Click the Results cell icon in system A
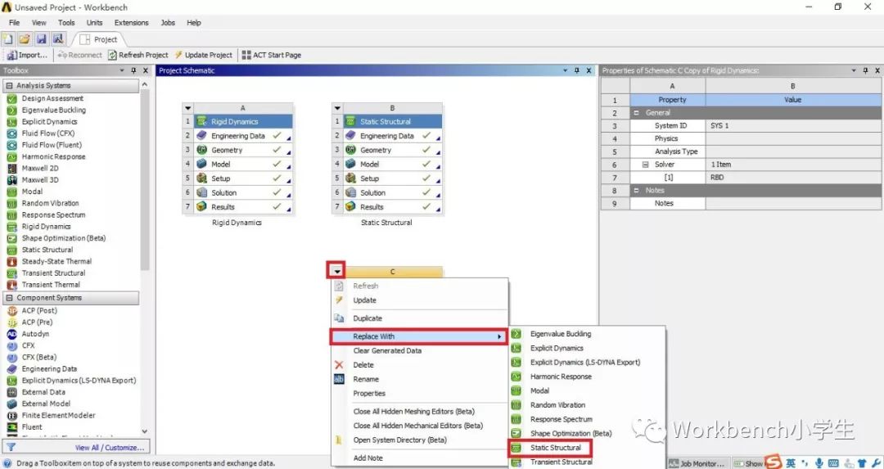Image resolution: width=884 pixels, height=469 pixels. 202,207
